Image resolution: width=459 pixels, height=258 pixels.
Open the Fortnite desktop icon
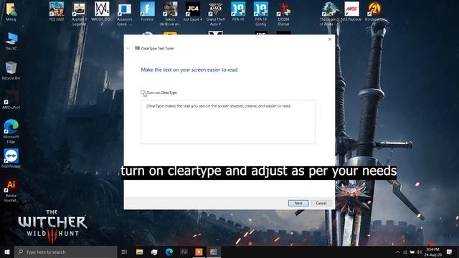pos(147,11)
